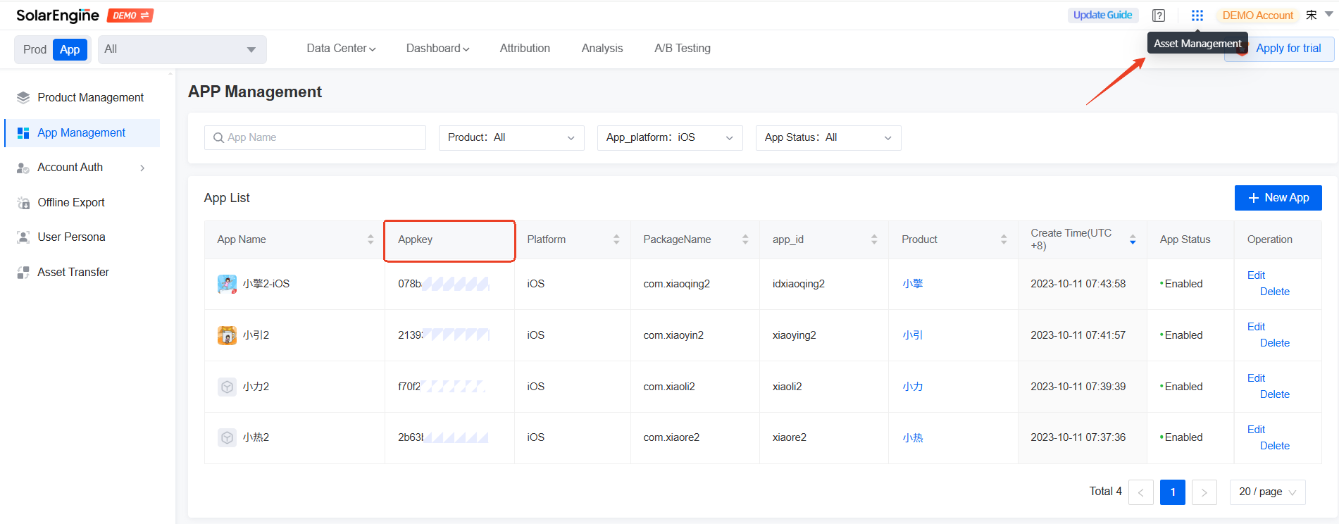Click the New App button
The height and width of the screenshot is (524, 1339).
(1278, 198)
